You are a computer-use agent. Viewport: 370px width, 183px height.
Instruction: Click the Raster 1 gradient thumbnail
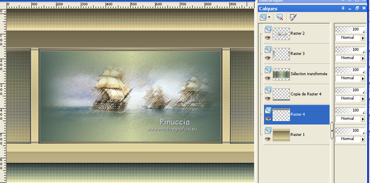(x=281, y=135)
